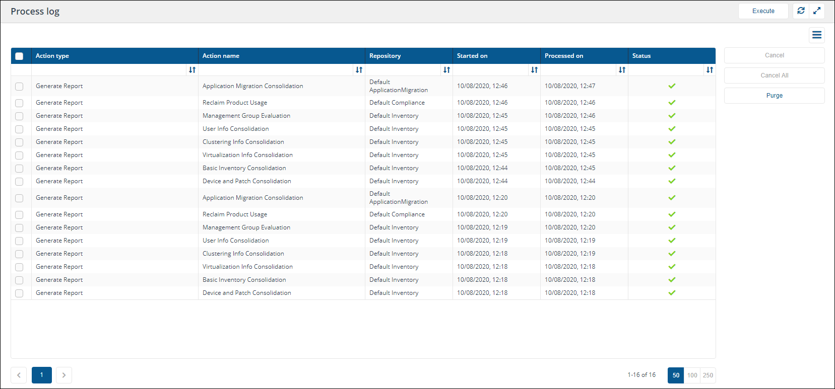Click the expand to fullscreen icon
Viewport: 835px width, 389px height.
[x=817, y=11]
